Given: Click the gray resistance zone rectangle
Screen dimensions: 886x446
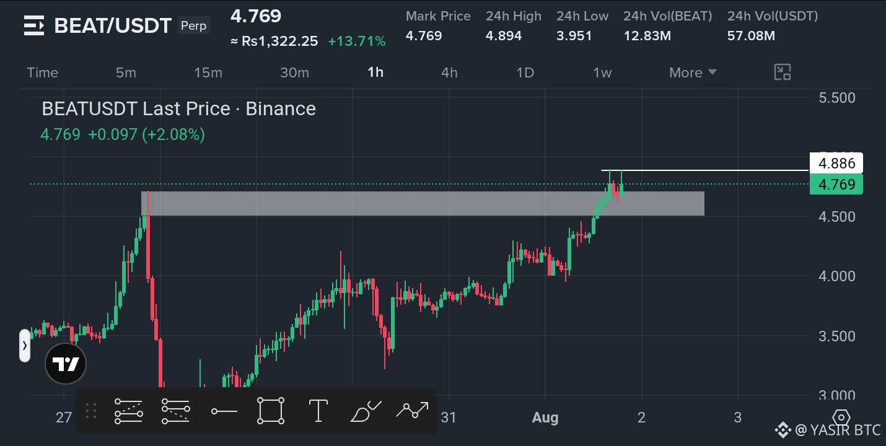Looking at the screenshot, I should pyautogui.click(x=423, y=203).
